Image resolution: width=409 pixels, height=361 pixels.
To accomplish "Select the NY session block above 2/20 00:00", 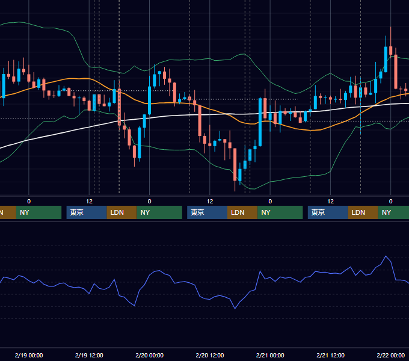I will 159,212.
